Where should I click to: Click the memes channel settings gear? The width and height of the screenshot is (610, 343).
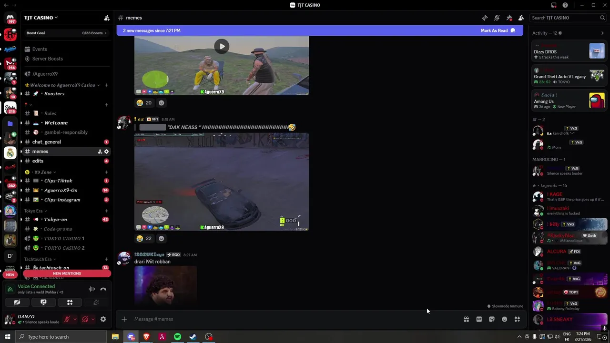(x=106, y=151)
